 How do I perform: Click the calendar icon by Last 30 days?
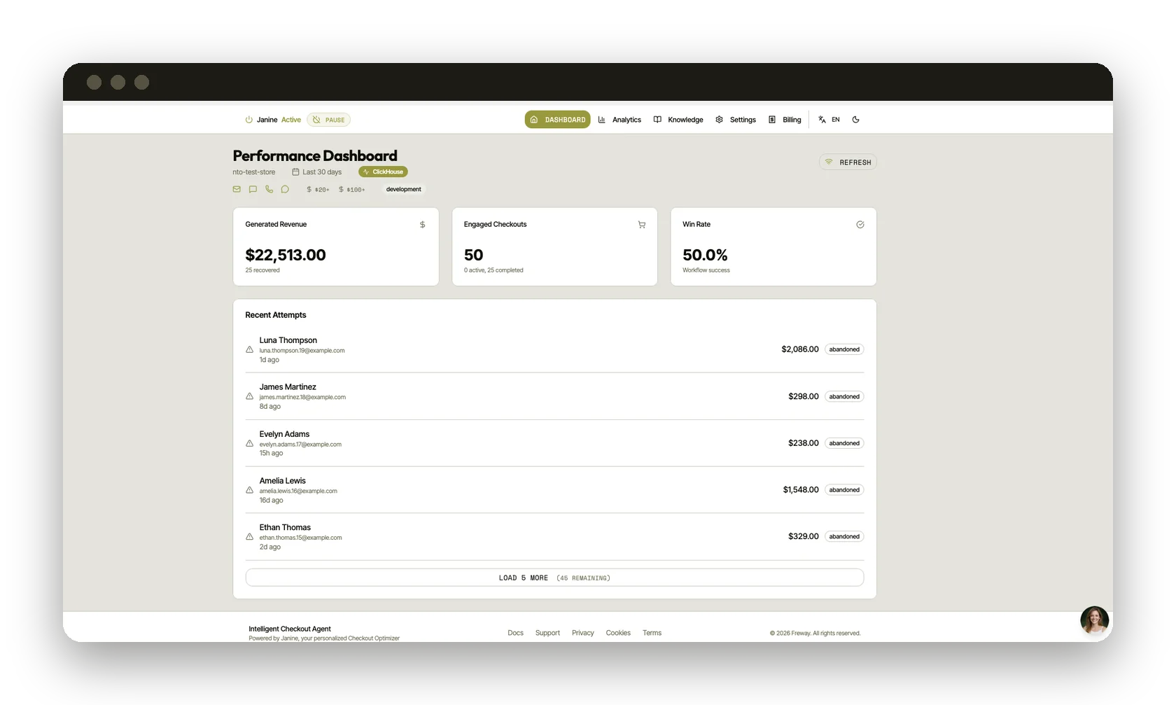tap(295, 172)
